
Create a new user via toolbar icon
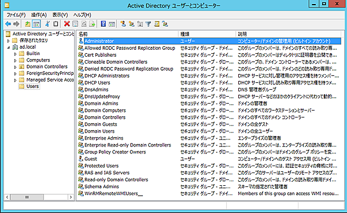click(x=123, y=24)
